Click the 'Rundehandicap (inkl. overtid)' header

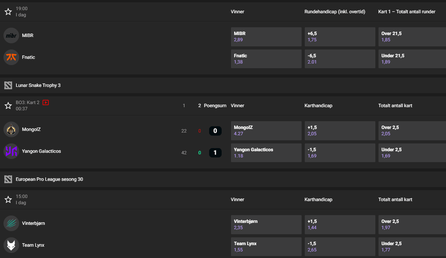(x=335, y=12)
